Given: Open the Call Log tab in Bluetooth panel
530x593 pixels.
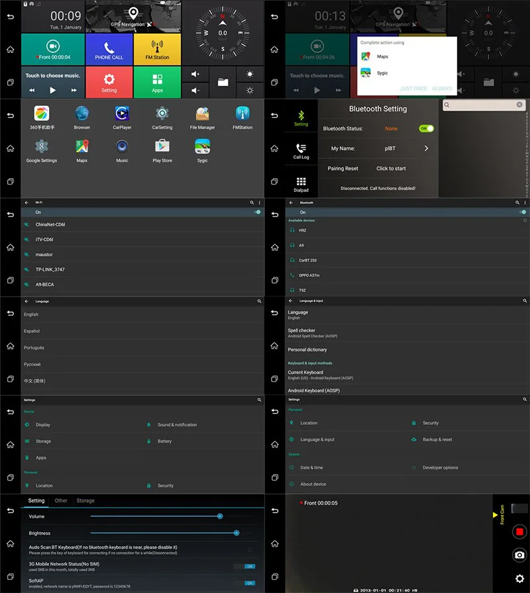Looking at the screenshot, I should click(301, 151).
